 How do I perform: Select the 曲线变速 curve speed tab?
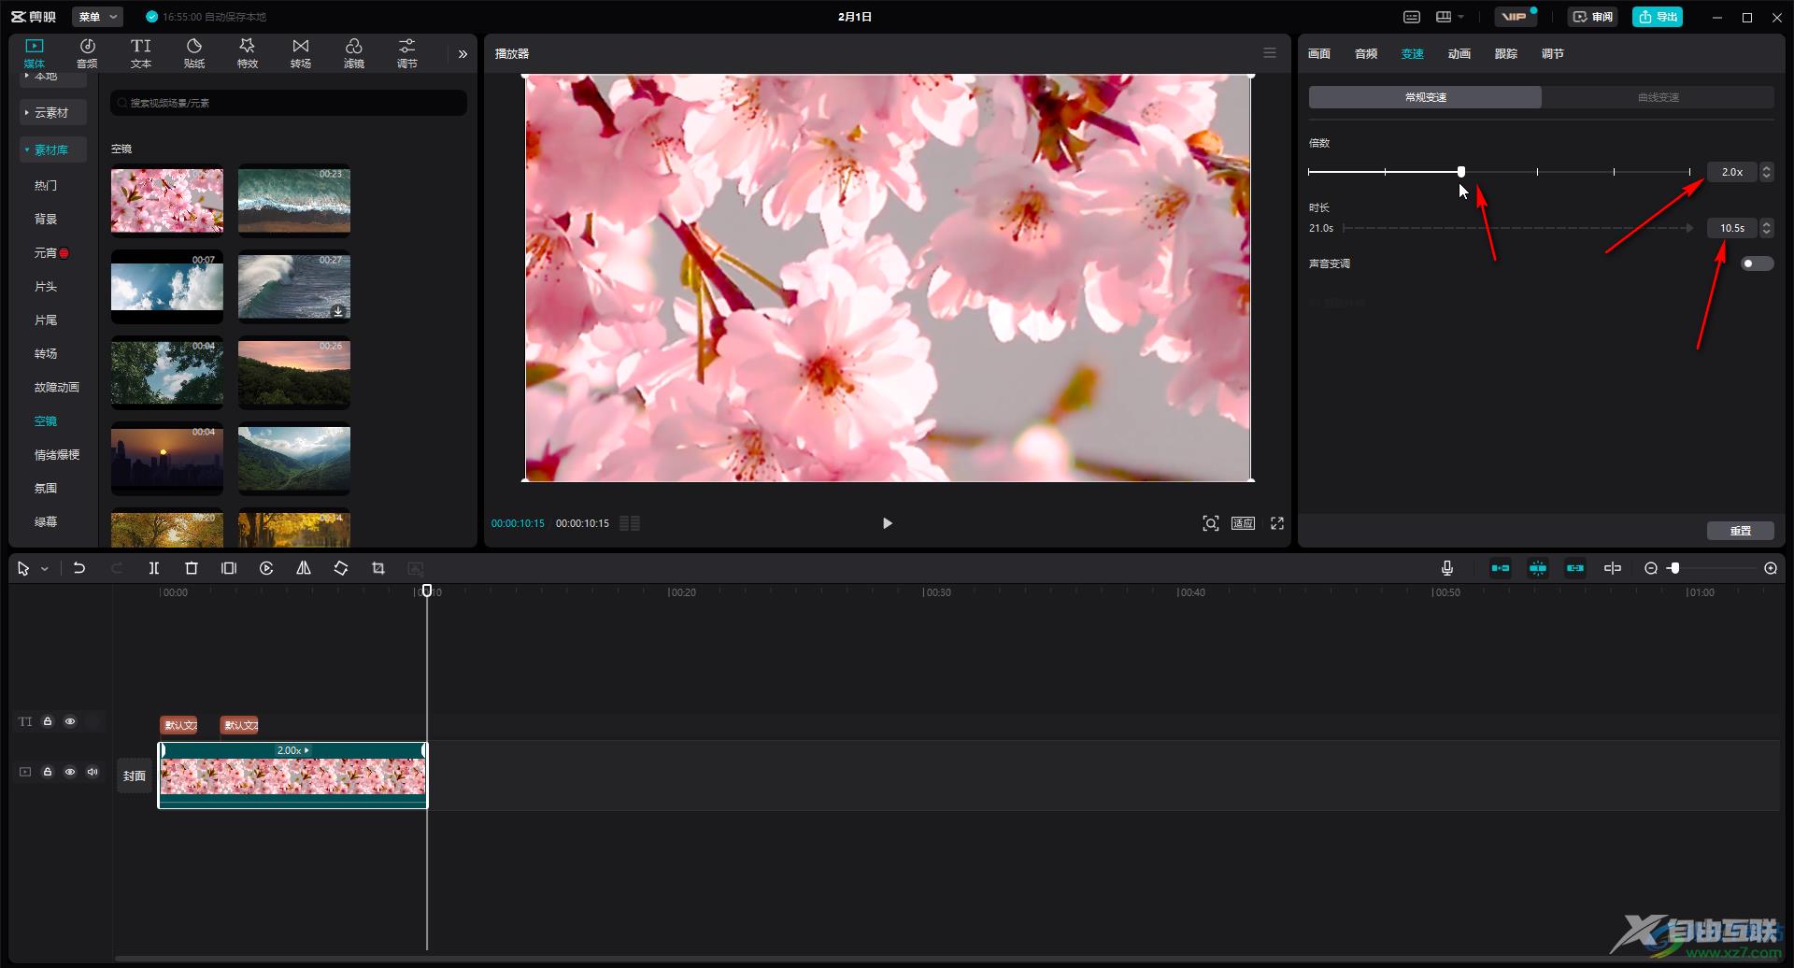[1659, 97]
